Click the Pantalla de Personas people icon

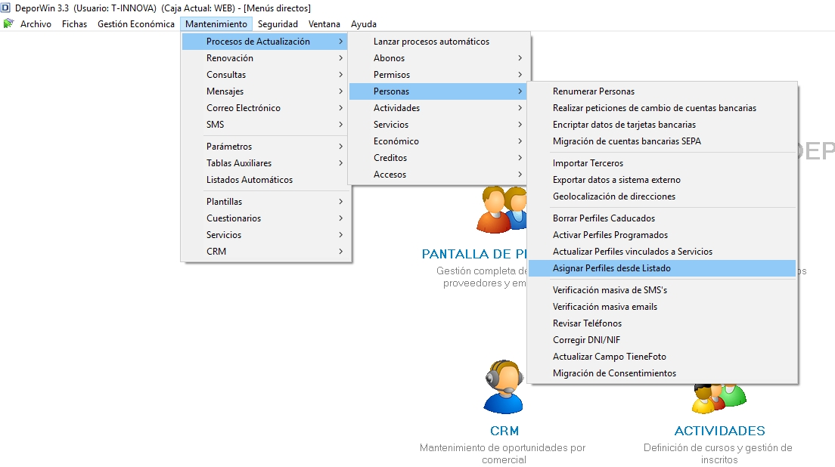(x=501, y=209)
